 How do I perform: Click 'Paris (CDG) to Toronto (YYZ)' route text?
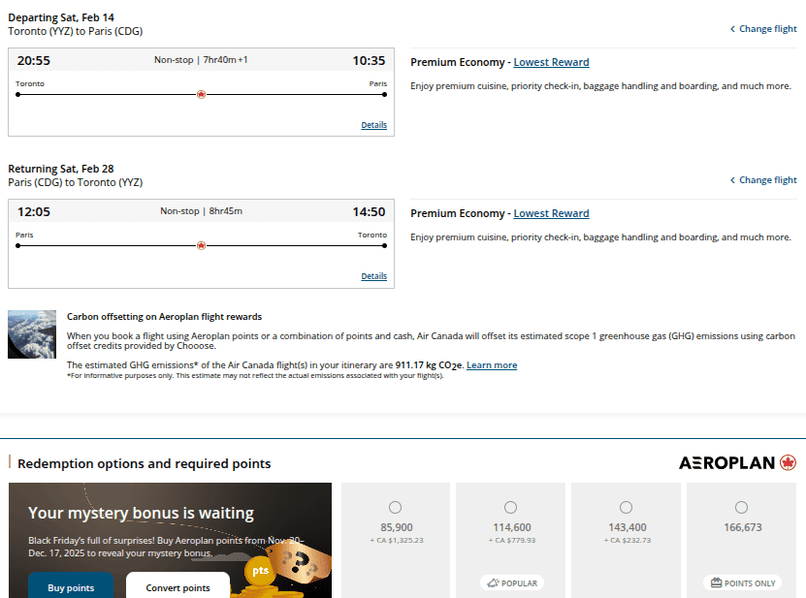[x=76, y=182]
